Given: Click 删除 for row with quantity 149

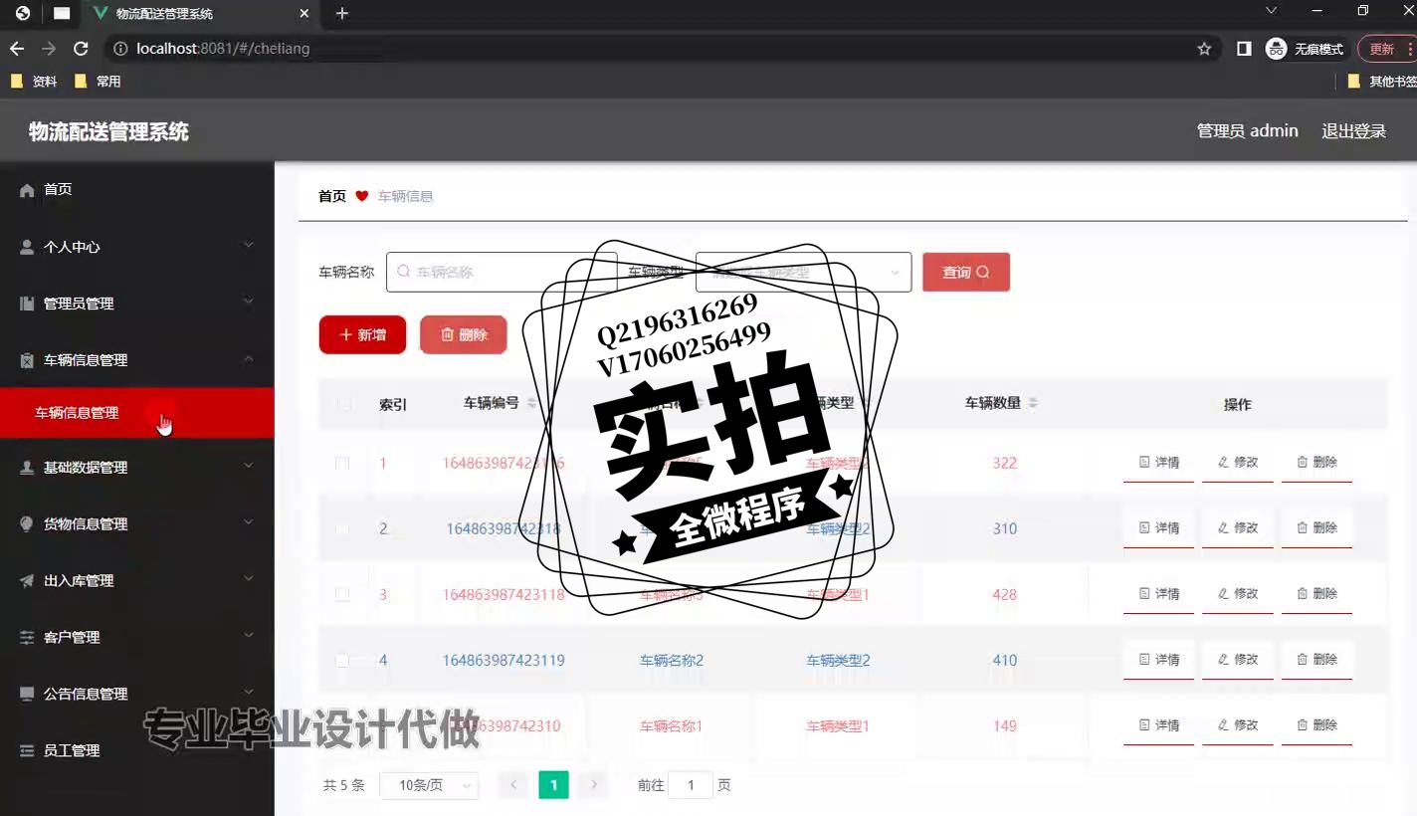Looking at the screenshot, I should [1316, 725].
